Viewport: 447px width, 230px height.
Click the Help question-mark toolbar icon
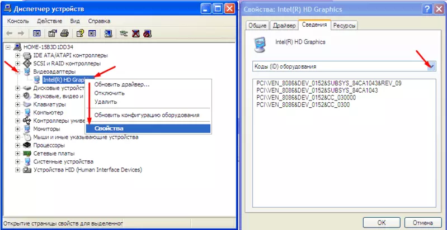(x=80, y=32)
